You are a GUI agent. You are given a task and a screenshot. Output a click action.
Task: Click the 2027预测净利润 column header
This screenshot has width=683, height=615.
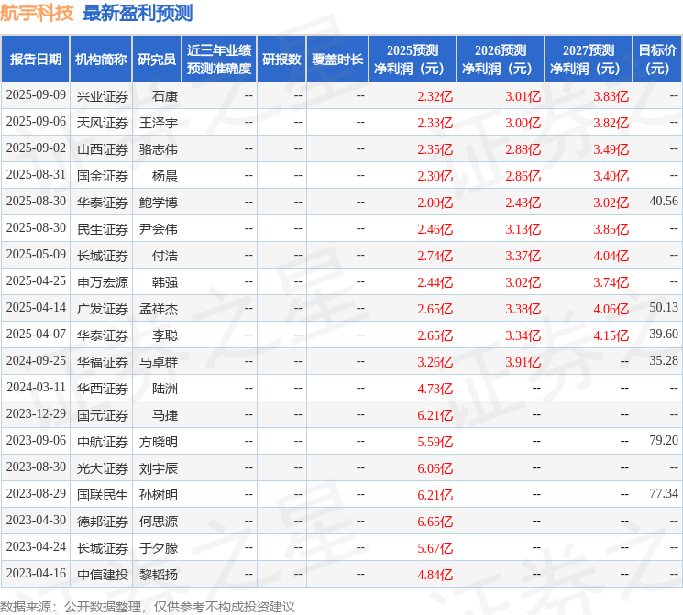click(x=589, y=60)
